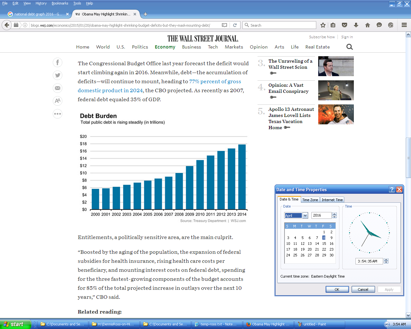411x329 pixels.
Task: Click the page scrollbar up arrow
Action: click(x=408, y=34)
